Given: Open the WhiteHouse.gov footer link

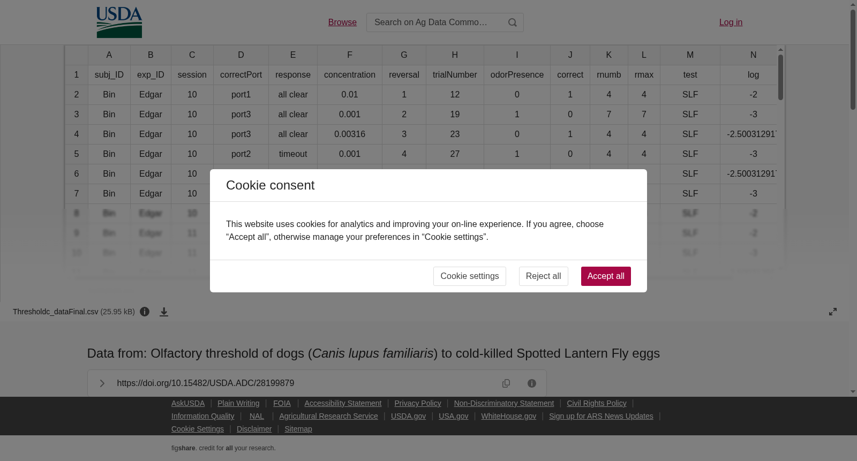Looking at the screenshot, I should pyautogui.click(x=508, y=416).
